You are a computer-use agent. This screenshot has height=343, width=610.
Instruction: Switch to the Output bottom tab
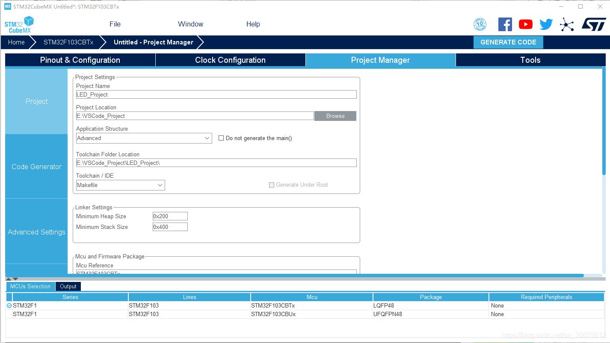(68, 286)
